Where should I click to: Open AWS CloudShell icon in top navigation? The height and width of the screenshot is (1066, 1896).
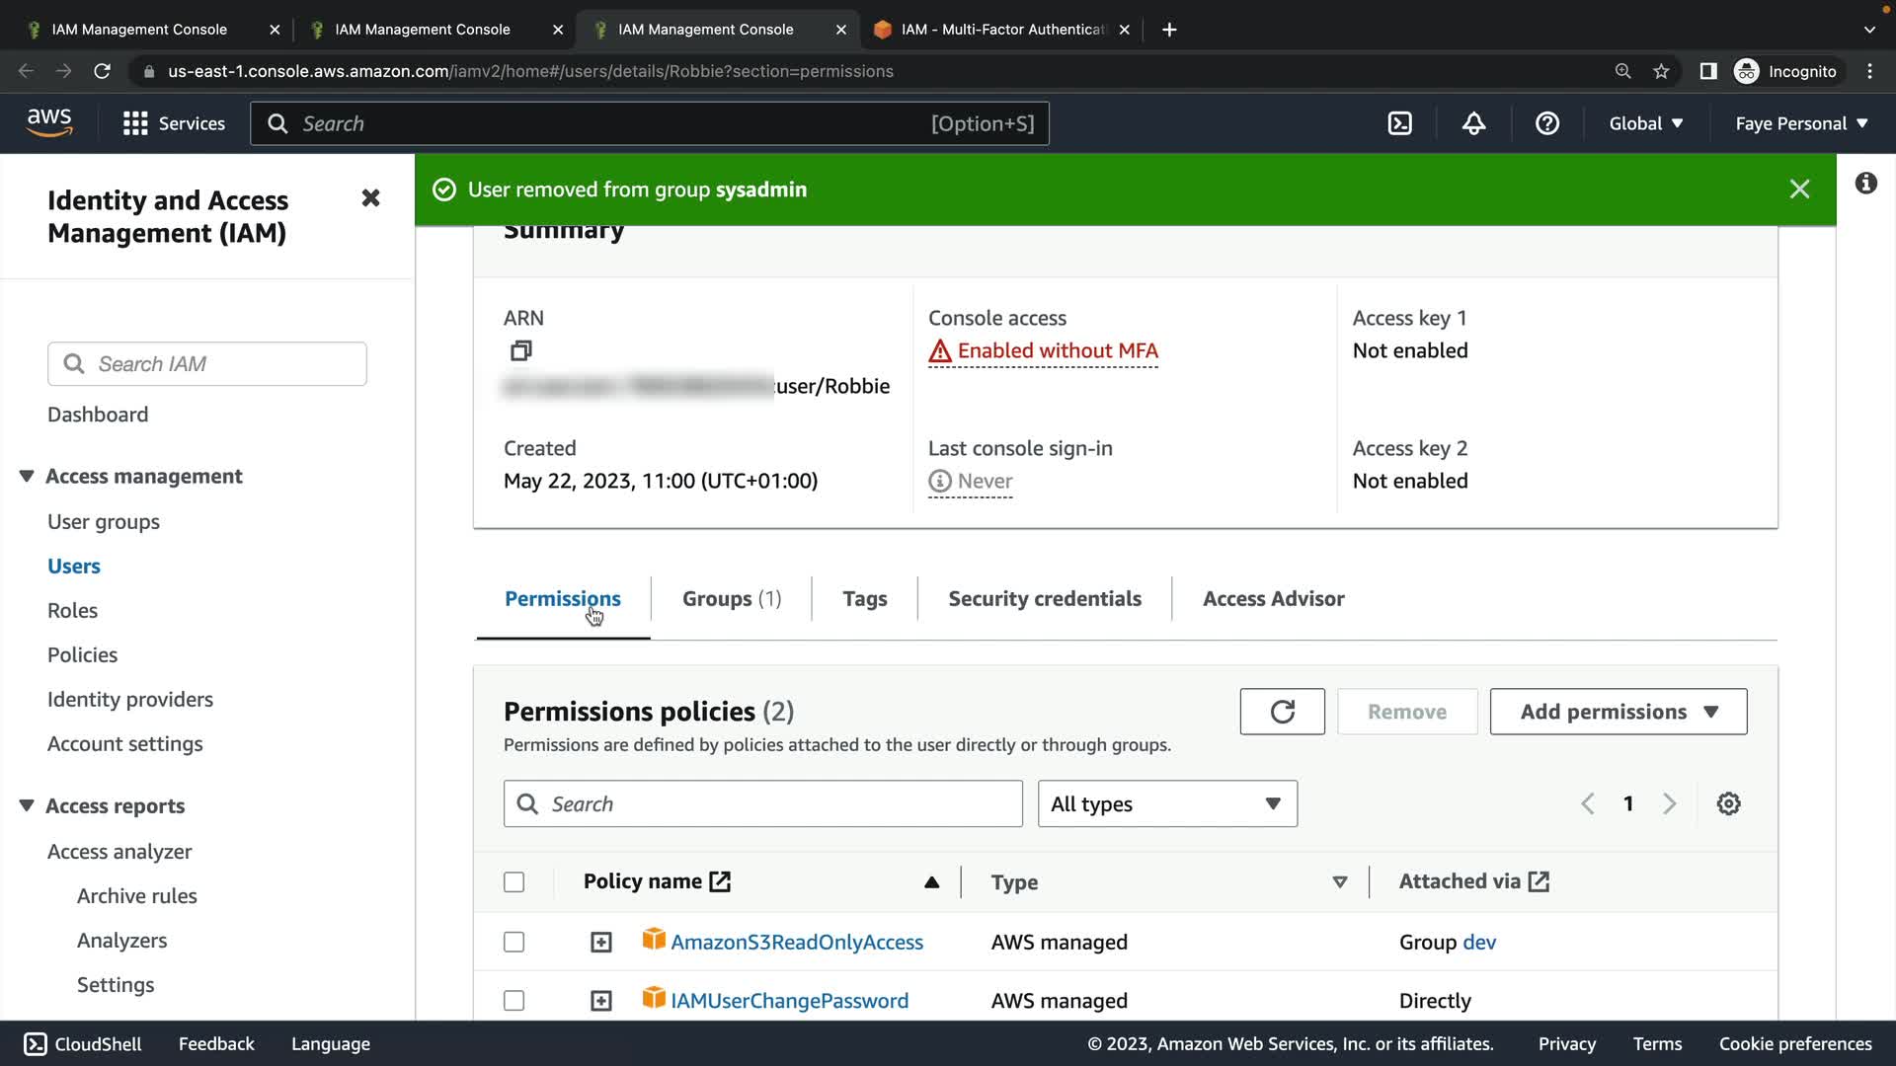point(1399,123)
